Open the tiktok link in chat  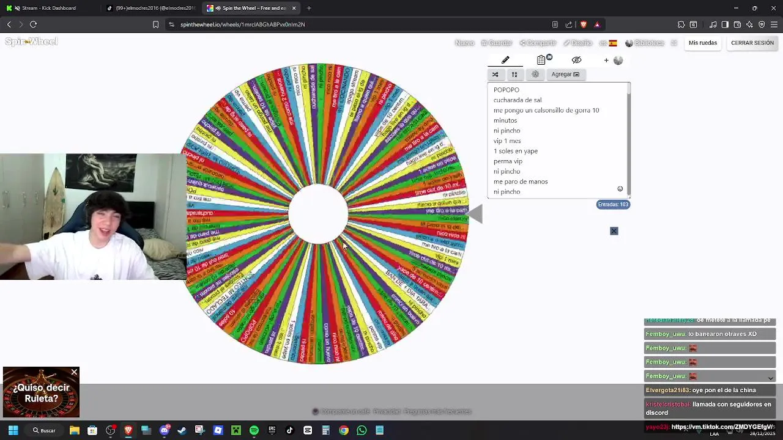click(x=722, y=427)
